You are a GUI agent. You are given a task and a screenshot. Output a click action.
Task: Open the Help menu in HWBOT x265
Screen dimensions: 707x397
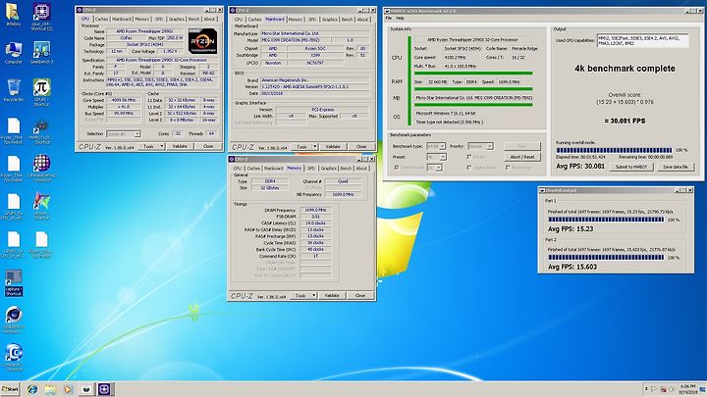400,18
